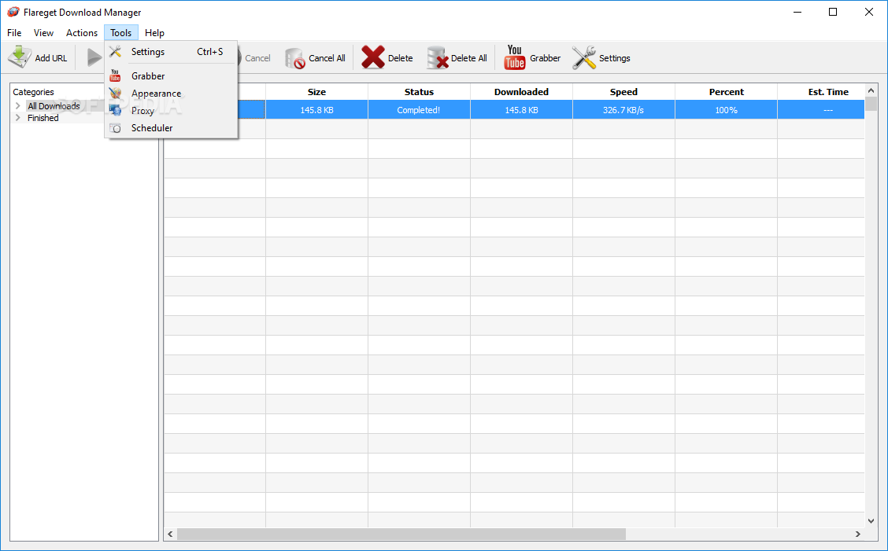Click the gray play arrow icon in toolbar
Viewport: 888px width, 551px height.
(x=94, y=57)
